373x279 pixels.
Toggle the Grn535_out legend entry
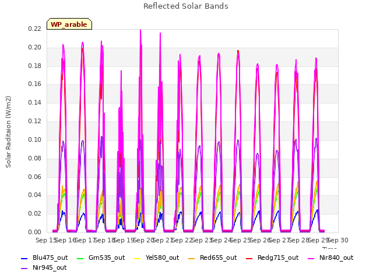coord(101,258)
